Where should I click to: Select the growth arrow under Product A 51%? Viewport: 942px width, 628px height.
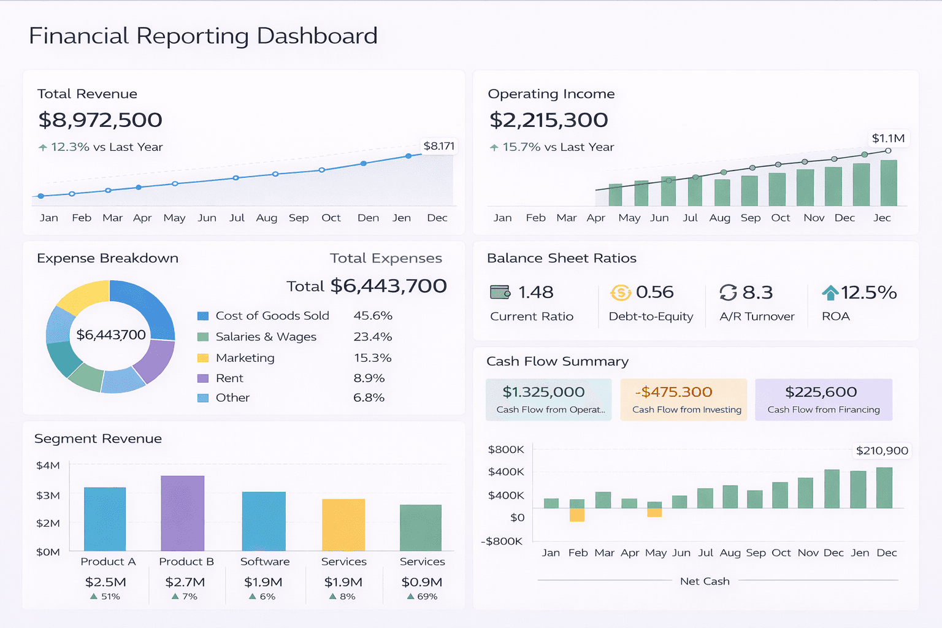tap(94, 596)
